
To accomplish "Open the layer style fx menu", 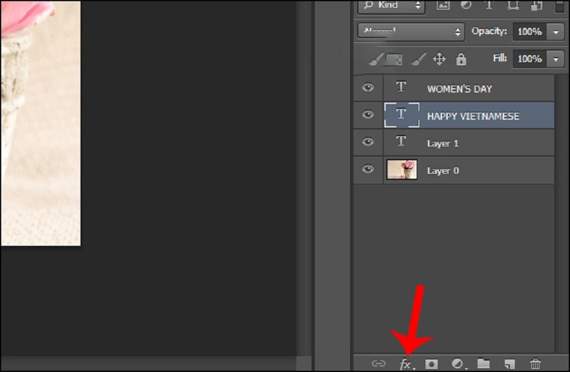I will point(405,364).
